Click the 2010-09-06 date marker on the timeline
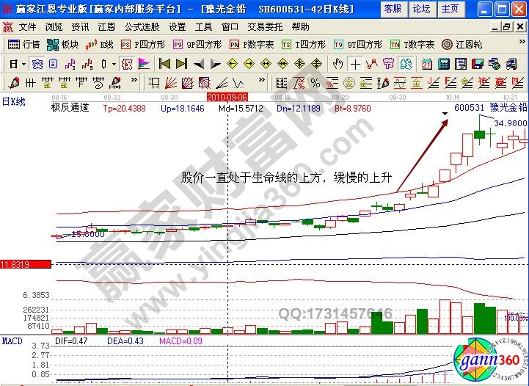The width and height of the screenshot is (529, 386). (227, 96)
